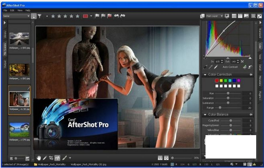The image size is (264, 168).
Task: Open the Main Layer dropdown
Action: pos(214,16)
